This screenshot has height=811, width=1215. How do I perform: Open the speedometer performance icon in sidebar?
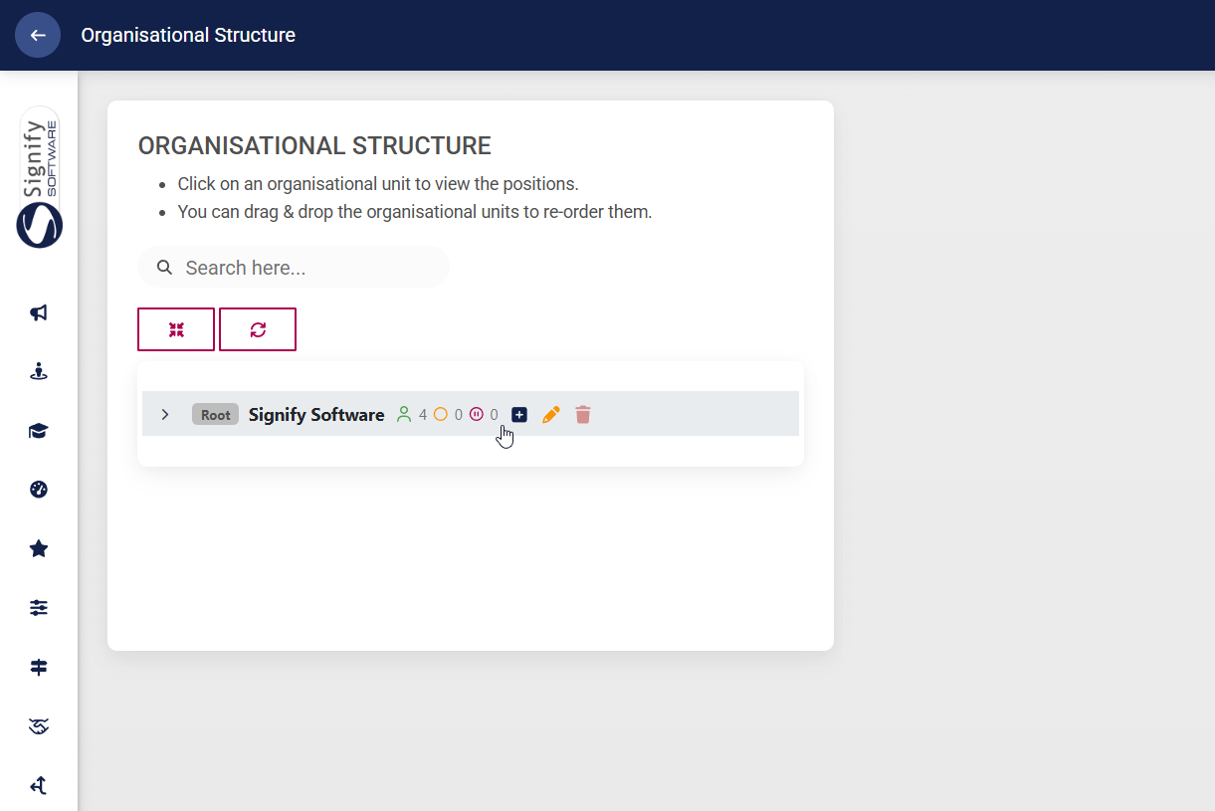(x=38, y=489)
